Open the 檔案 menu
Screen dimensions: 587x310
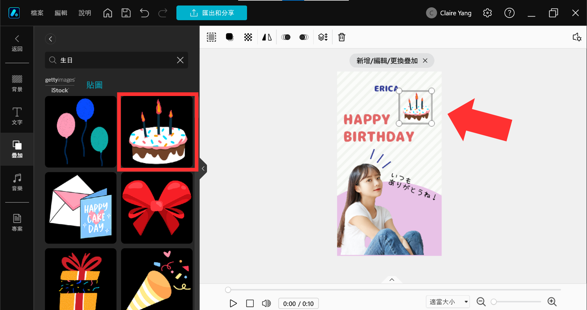click(x=37, y=13)
